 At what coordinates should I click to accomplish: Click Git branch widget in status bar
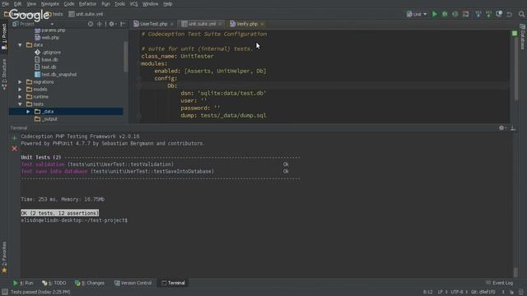pyautogui.click(x=483, y=292)
